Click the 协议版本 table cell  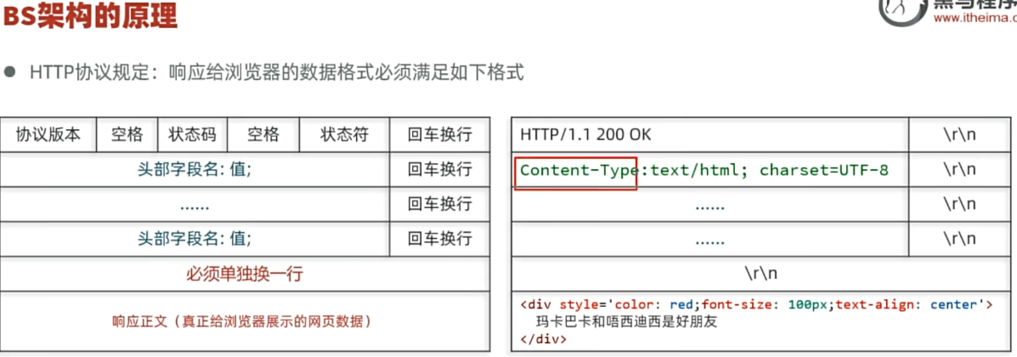pyautogui.click(x=48, y=135)
